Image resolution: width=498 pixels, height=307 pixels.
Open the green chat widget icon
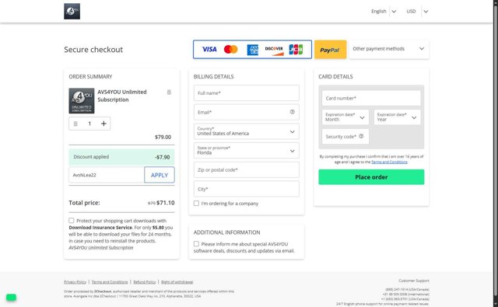11,297
